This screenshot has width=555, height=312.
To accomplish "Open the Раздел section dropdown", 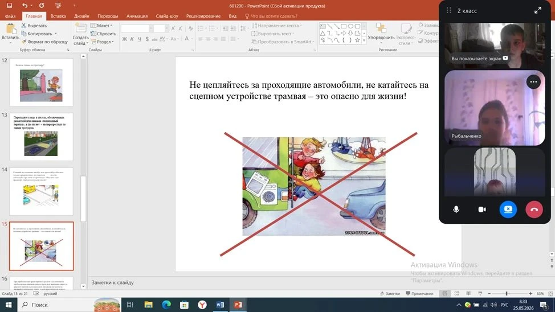I will [x=103, y=42].
